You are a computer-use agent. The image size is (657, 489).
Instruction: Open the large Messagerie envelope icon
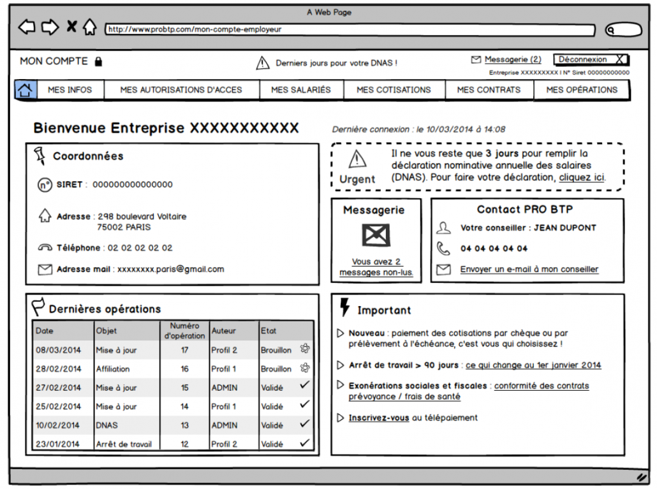coord(376,236)
